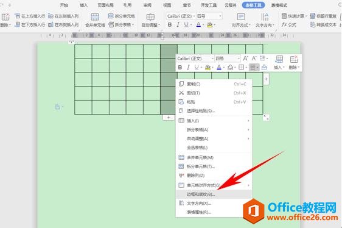Apply highlight color in the mini toolbar
The image size is (342, 228).
coord(208,67)
